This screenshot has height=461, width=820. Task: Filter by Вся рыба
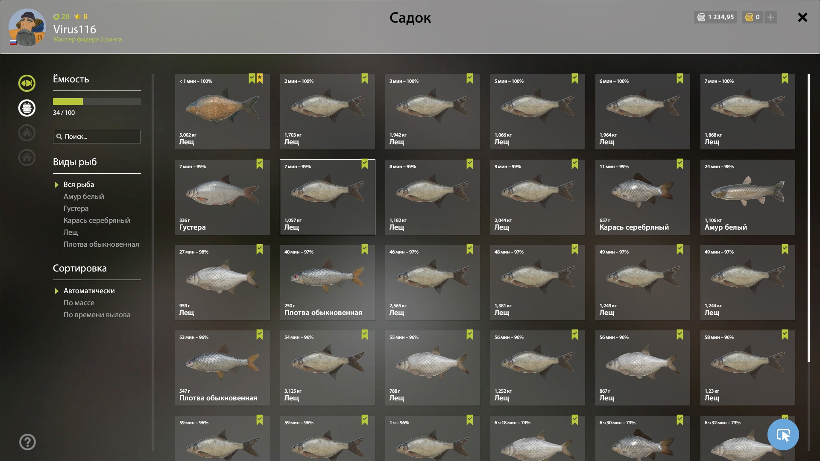point(79,184)
